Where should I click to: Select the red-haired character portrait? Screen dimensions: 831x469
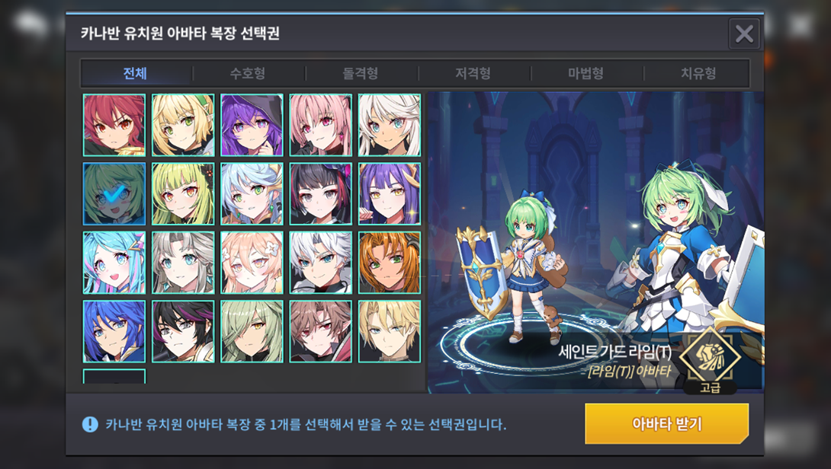114,125
